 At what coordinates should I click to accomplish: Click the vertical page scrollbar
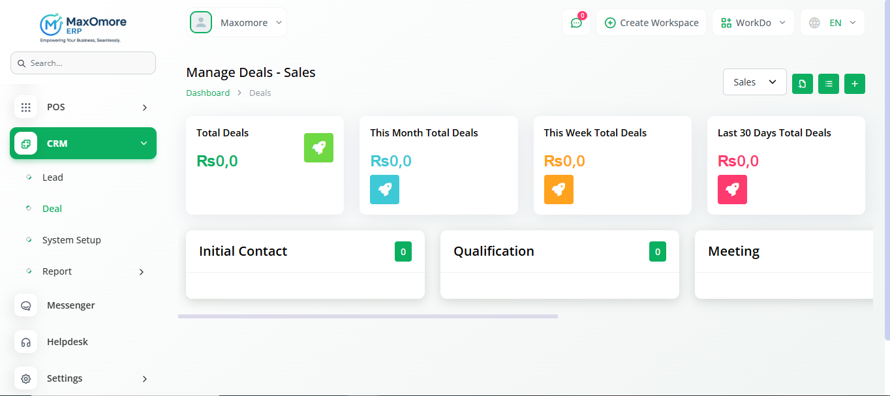887,171
